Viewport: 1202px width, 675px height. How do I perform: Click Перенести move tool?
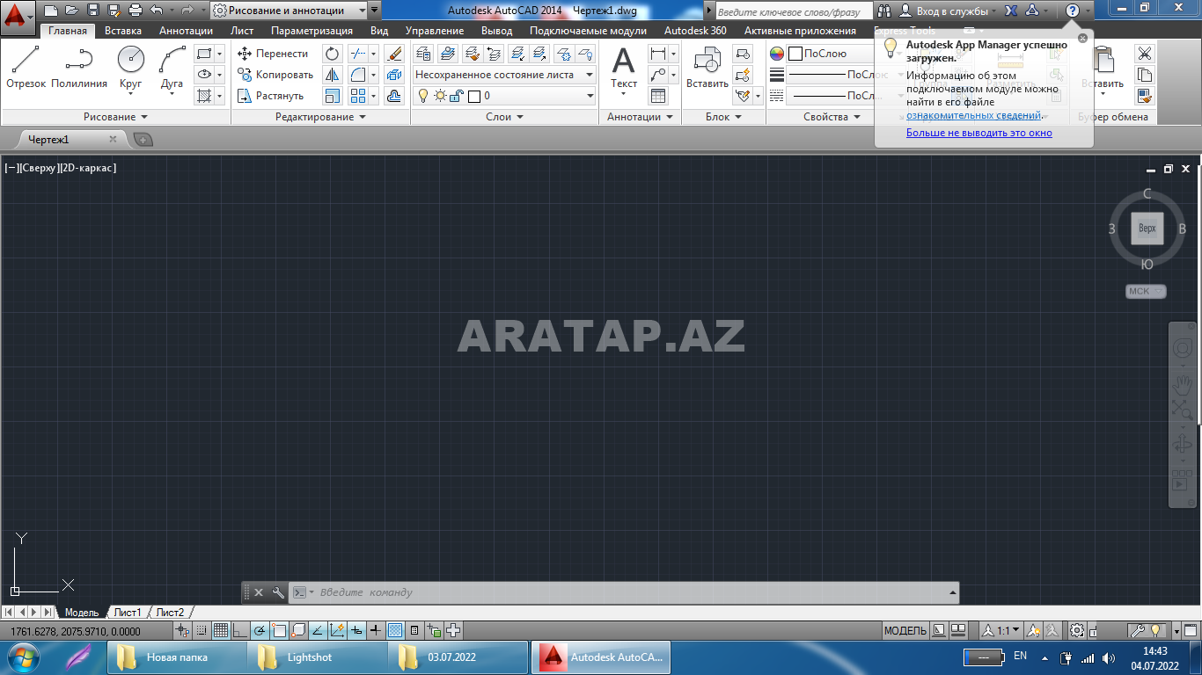273,54
